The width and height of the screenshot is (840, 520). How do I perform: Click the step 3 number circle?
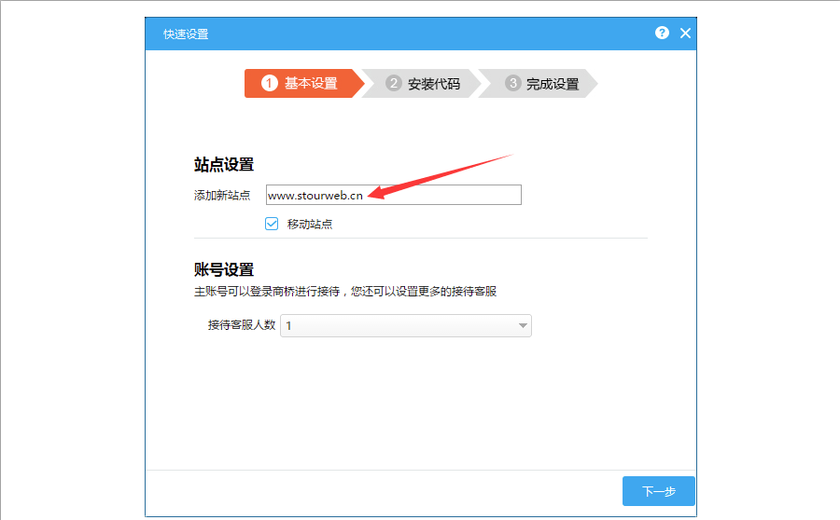click(511, 83)
